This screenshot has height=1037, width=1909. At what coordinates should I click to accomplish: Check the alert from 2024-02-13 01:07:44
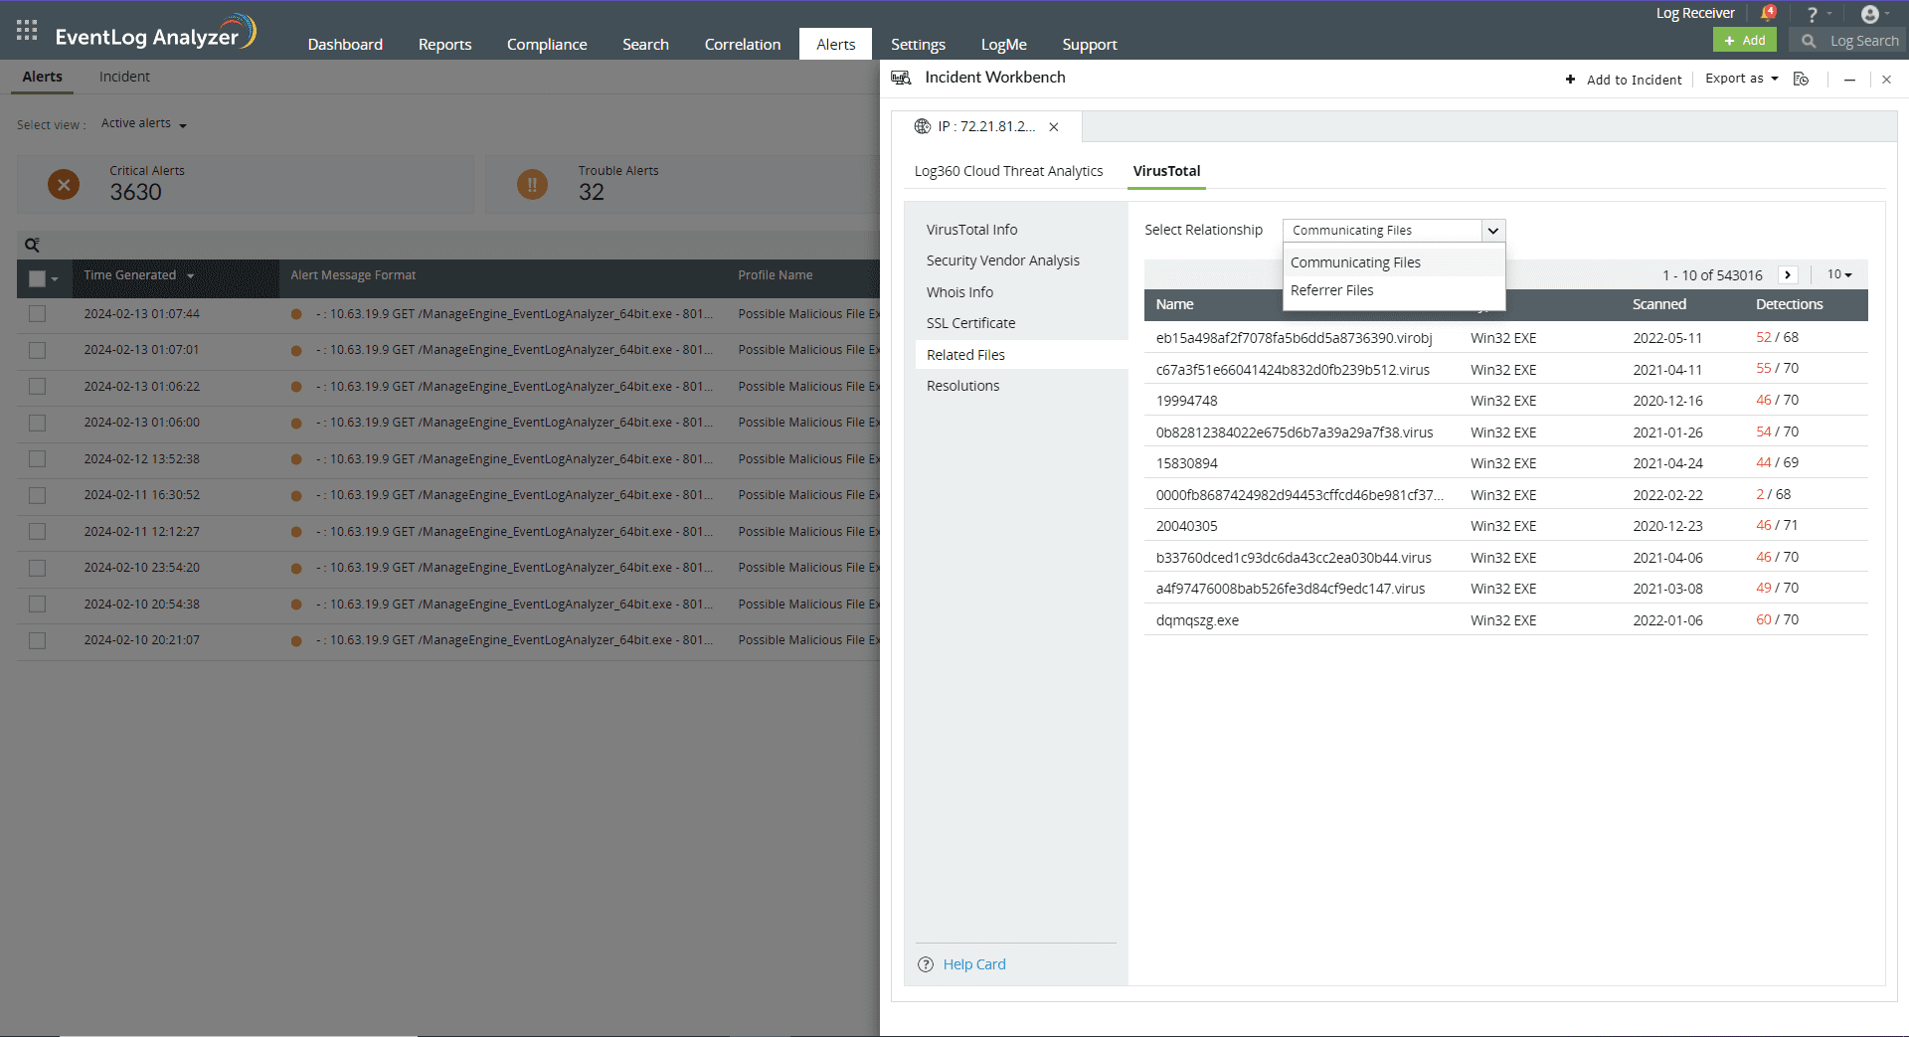37,313
